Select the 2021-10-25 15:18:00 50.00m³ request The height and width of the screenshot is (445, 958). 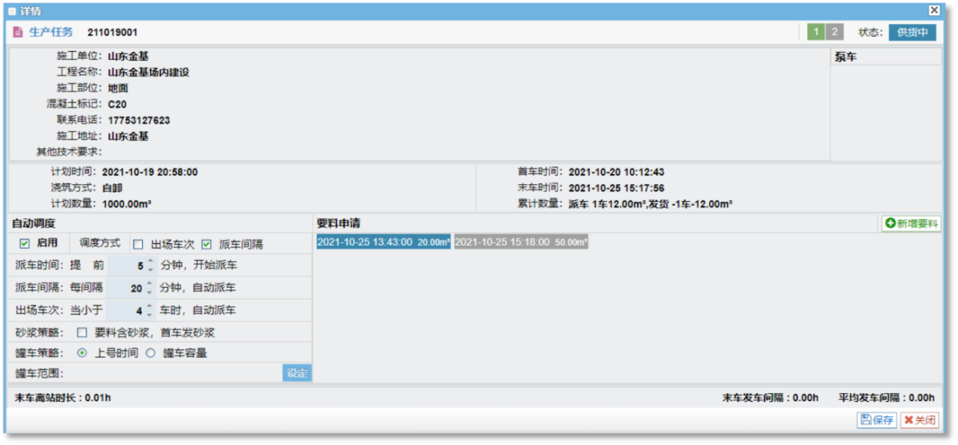click(x=521, y=242)
